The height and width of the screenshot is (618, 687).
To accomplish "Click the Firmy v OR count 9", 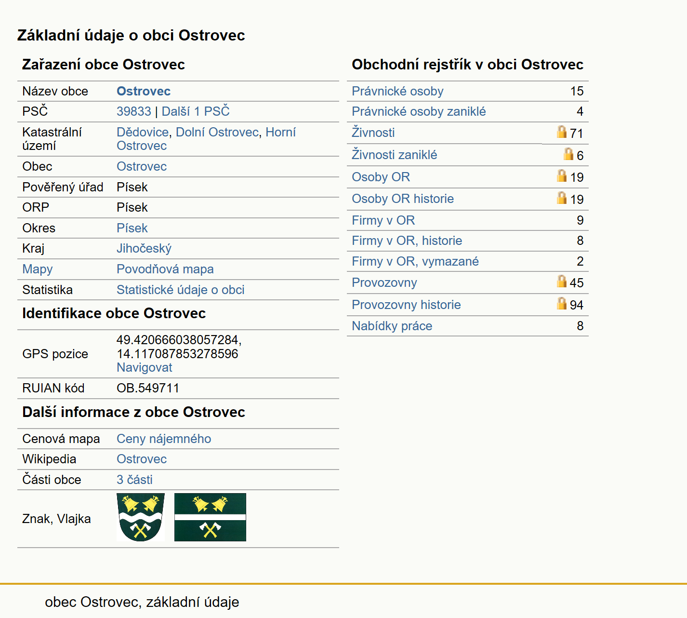I will click(x=580, y=220).
